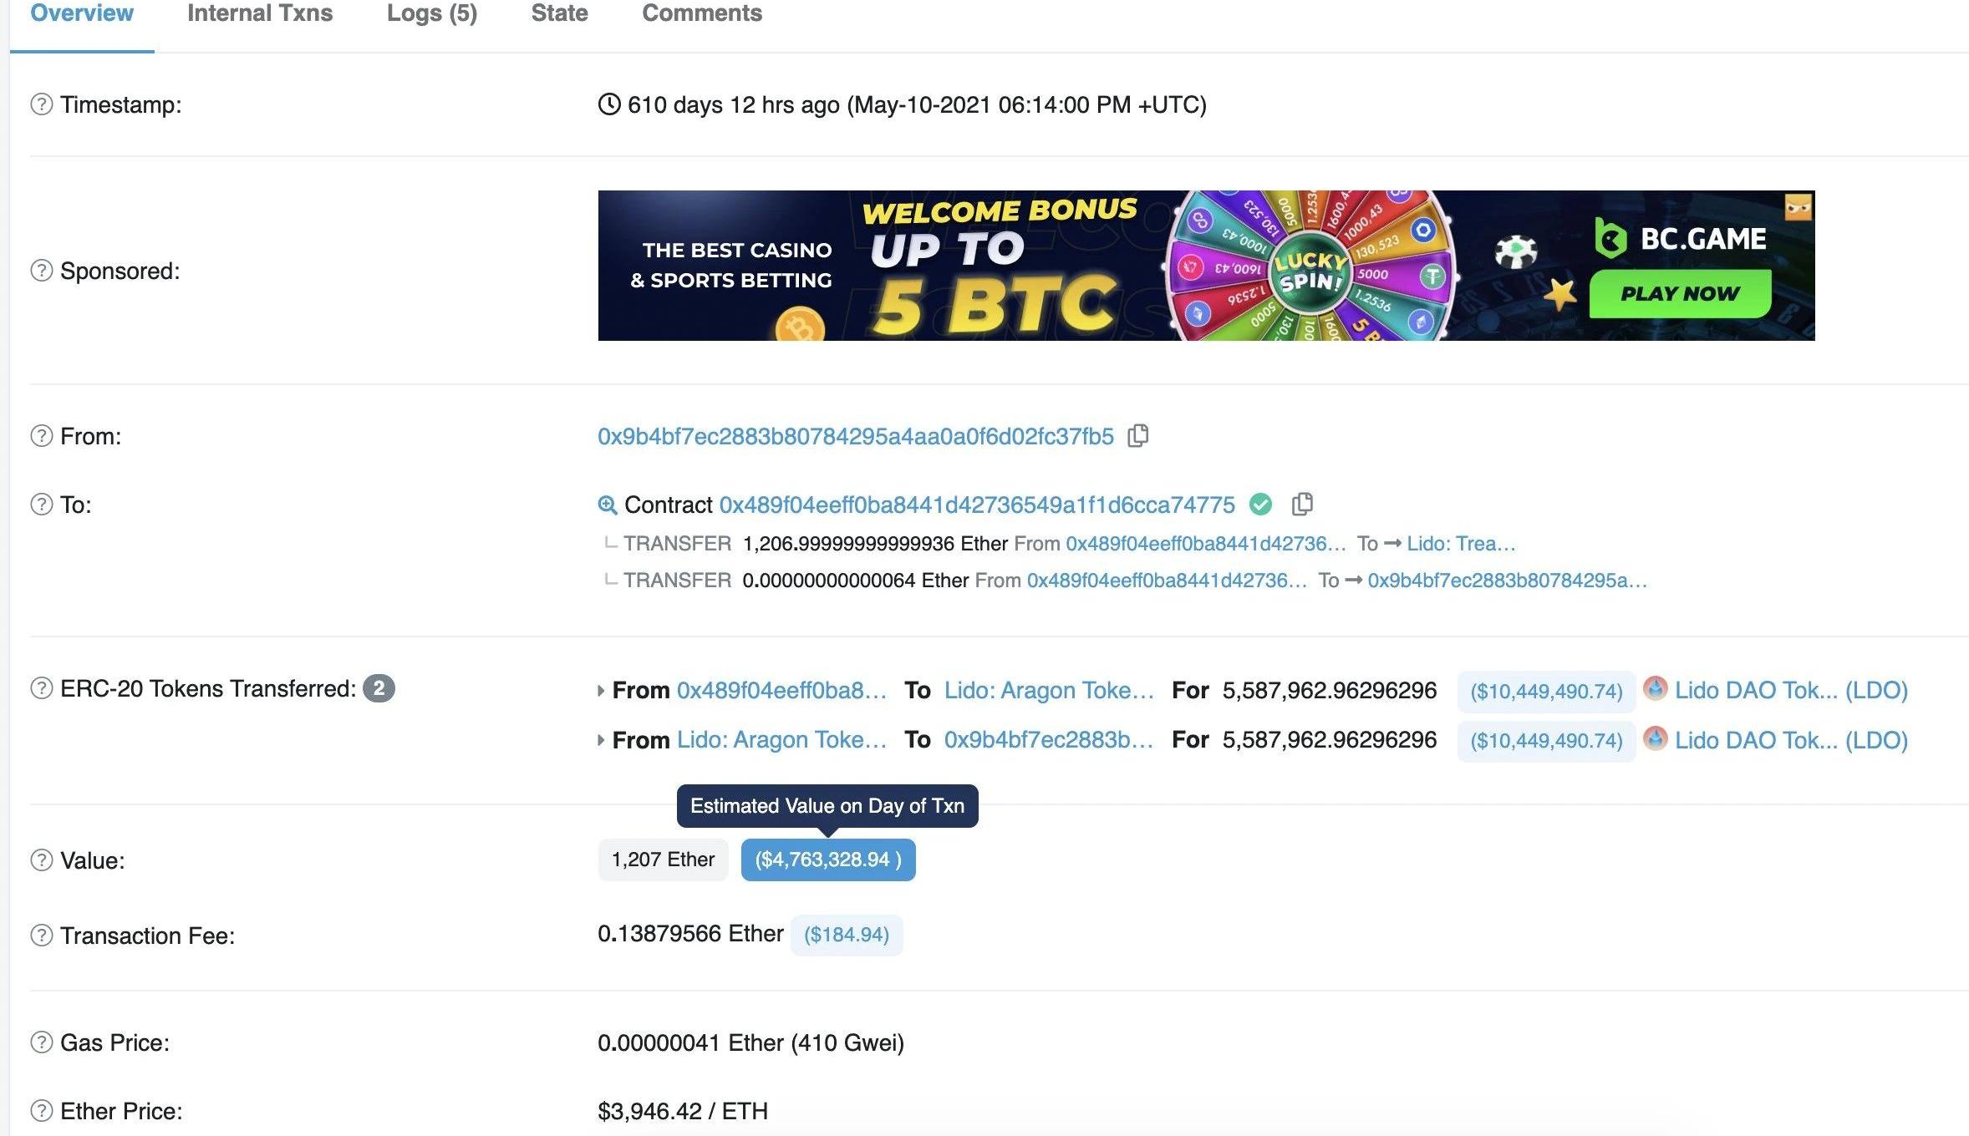The width and height of the screenshot is (1969, 1136).
Task: Click the ($184.94) fee badge
Action: tap(847, 935)
